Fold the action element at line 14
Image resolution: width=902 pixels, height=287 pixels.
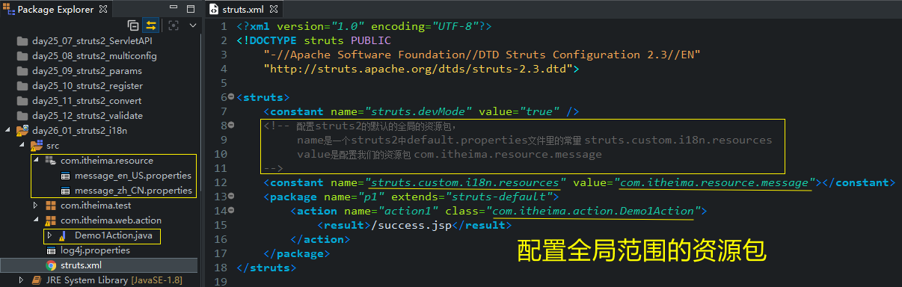click(x=231, y=211)
